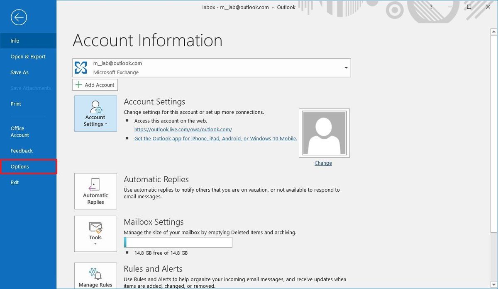Switch to the Print section

click(x=16, y=104)
